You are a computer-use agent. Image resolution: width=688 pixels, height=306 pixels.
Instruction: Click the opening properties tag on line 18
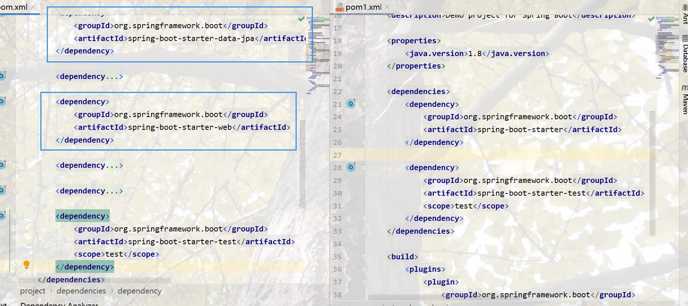[414, 41]
